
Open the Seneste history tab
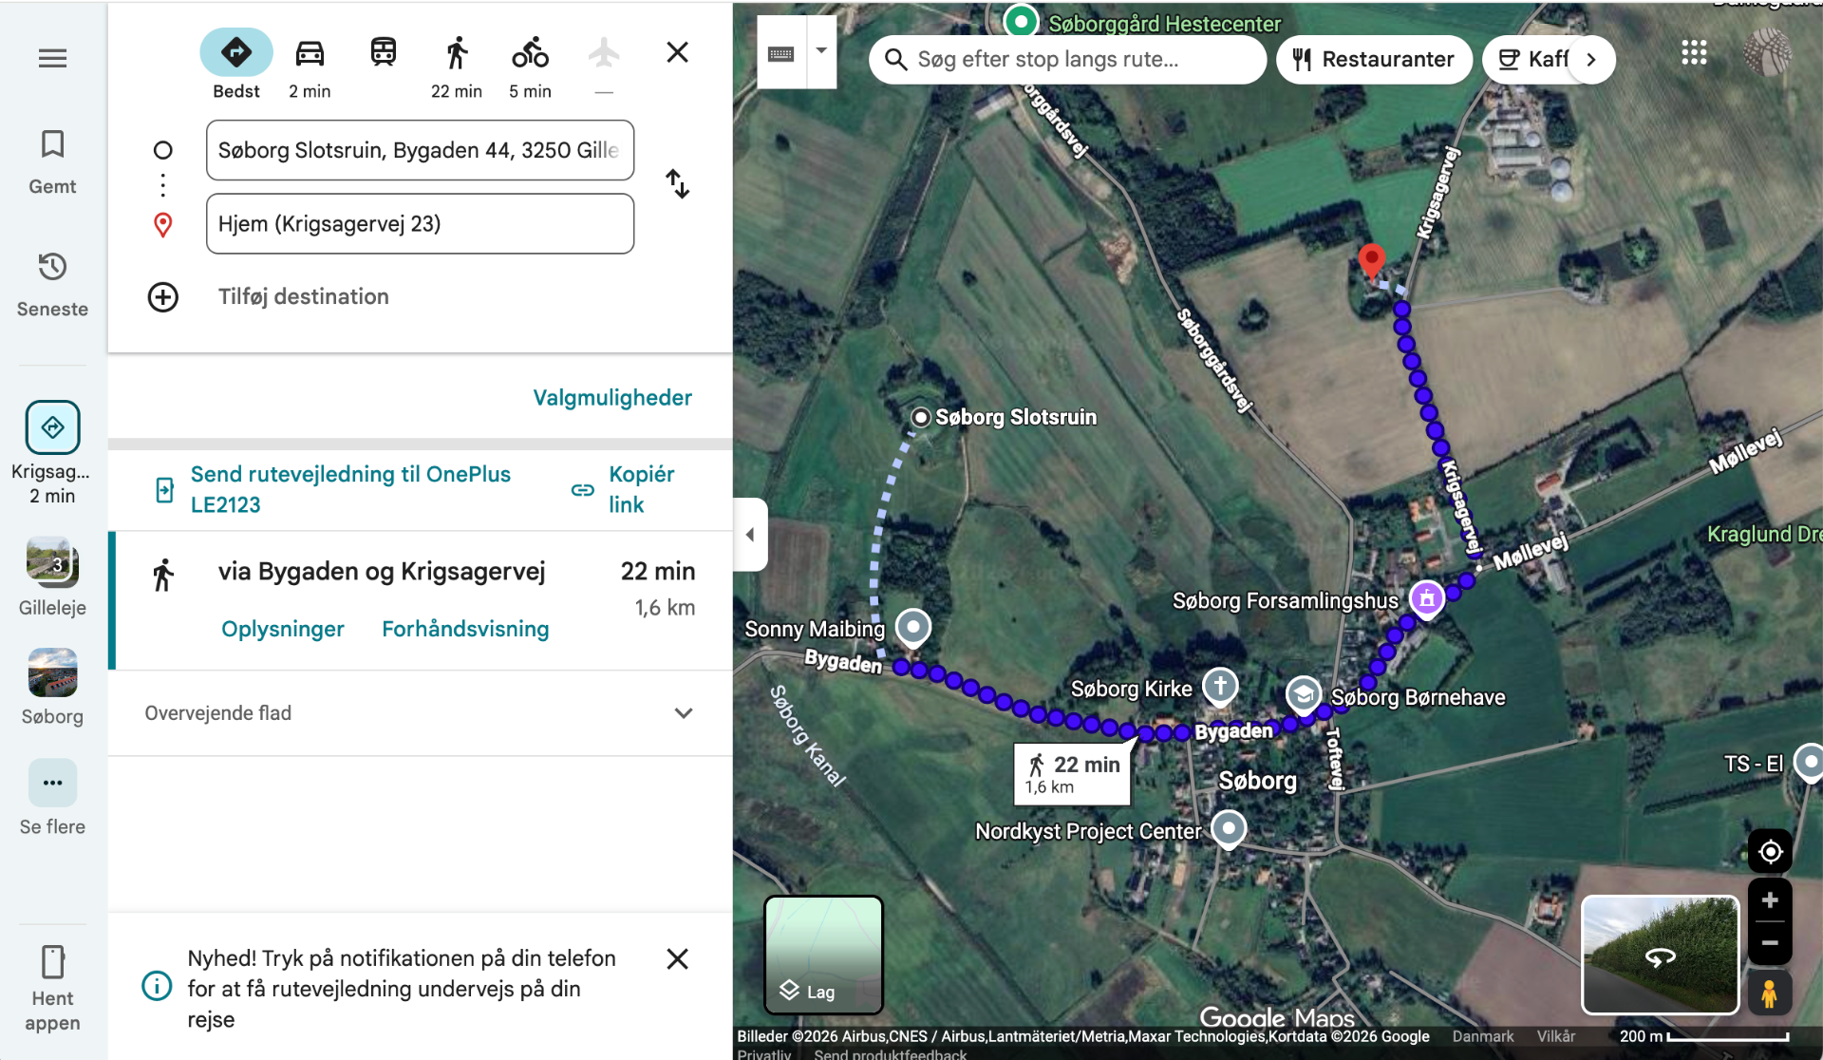[52, 284]
